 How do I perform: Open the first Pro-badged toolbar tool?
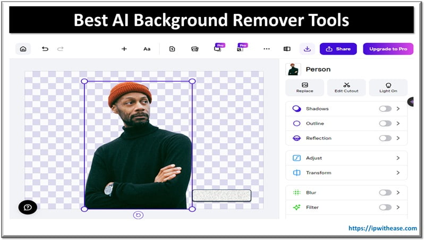[219, 48]
